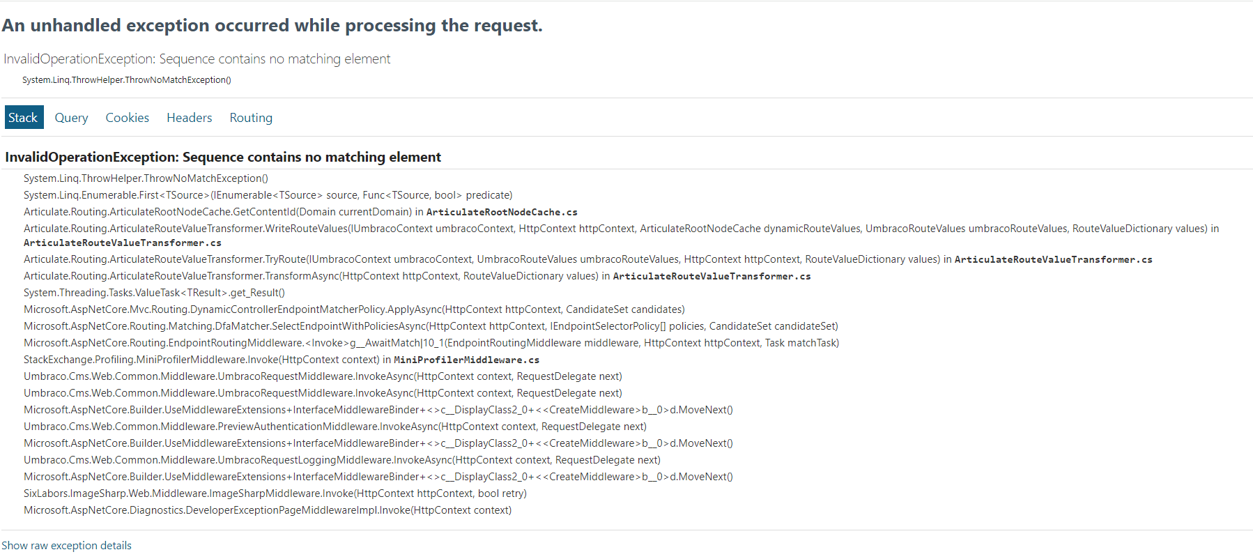Expand the TryRoute stack frame line
The width and height of the screenshot is (1253, 559).
[x=587, y=259]
